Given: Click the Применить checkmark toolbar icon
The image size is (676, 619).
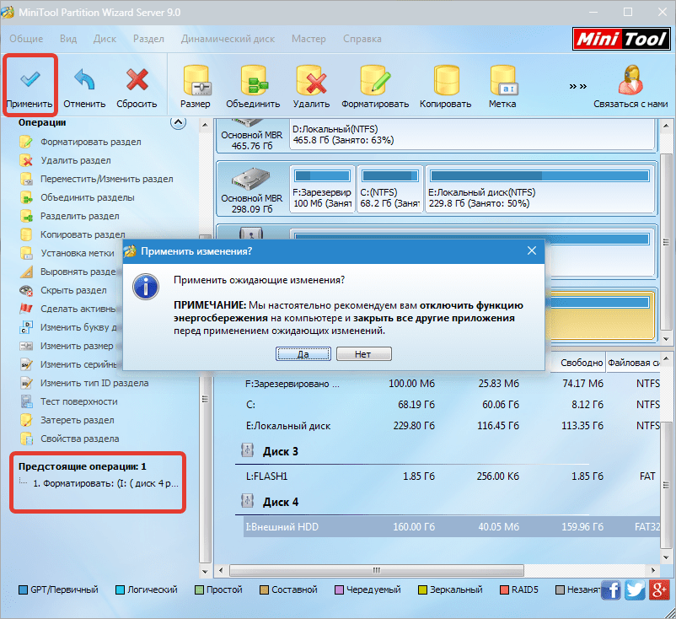Looking at the screenshot, I should click(30, 81).
